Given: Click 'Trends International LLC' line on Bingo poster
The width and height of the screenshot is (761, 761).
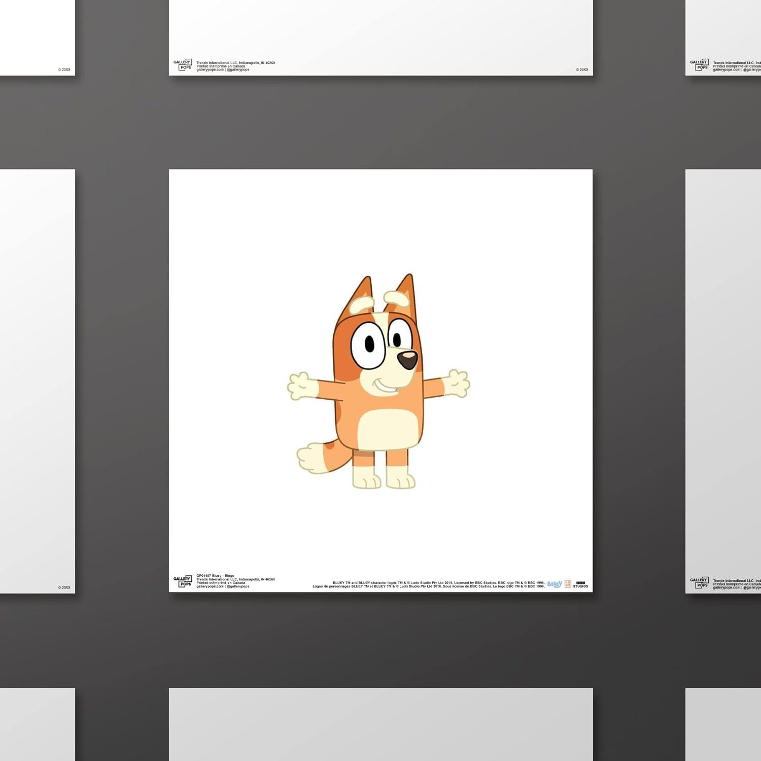Looking at the screenshot, I should (x=235, y=579).
